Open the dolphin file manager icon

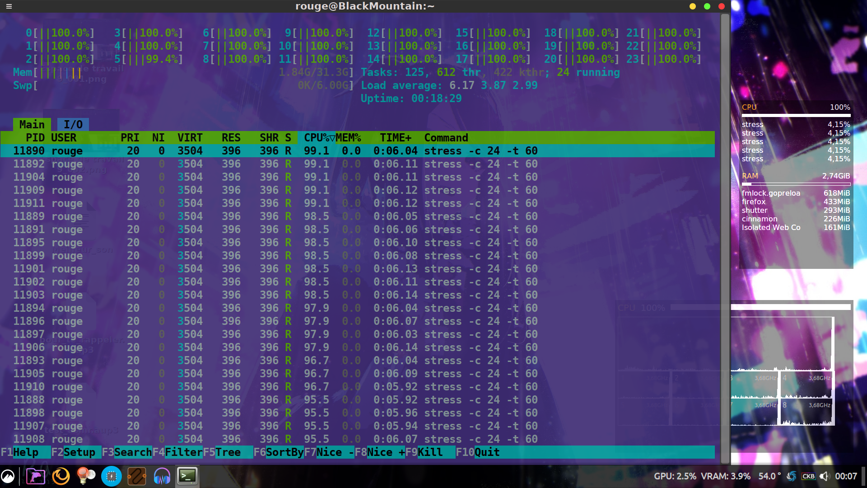(x=35, y=476)
